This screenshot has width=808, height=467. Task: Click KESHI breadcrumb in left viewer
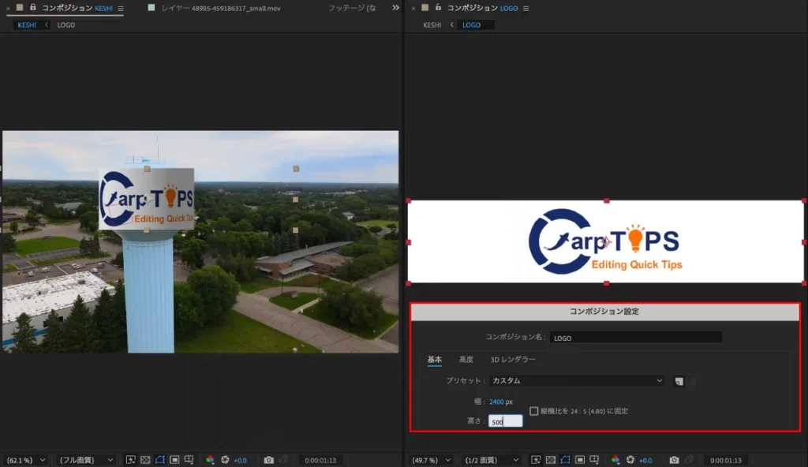tap(27, 24)
